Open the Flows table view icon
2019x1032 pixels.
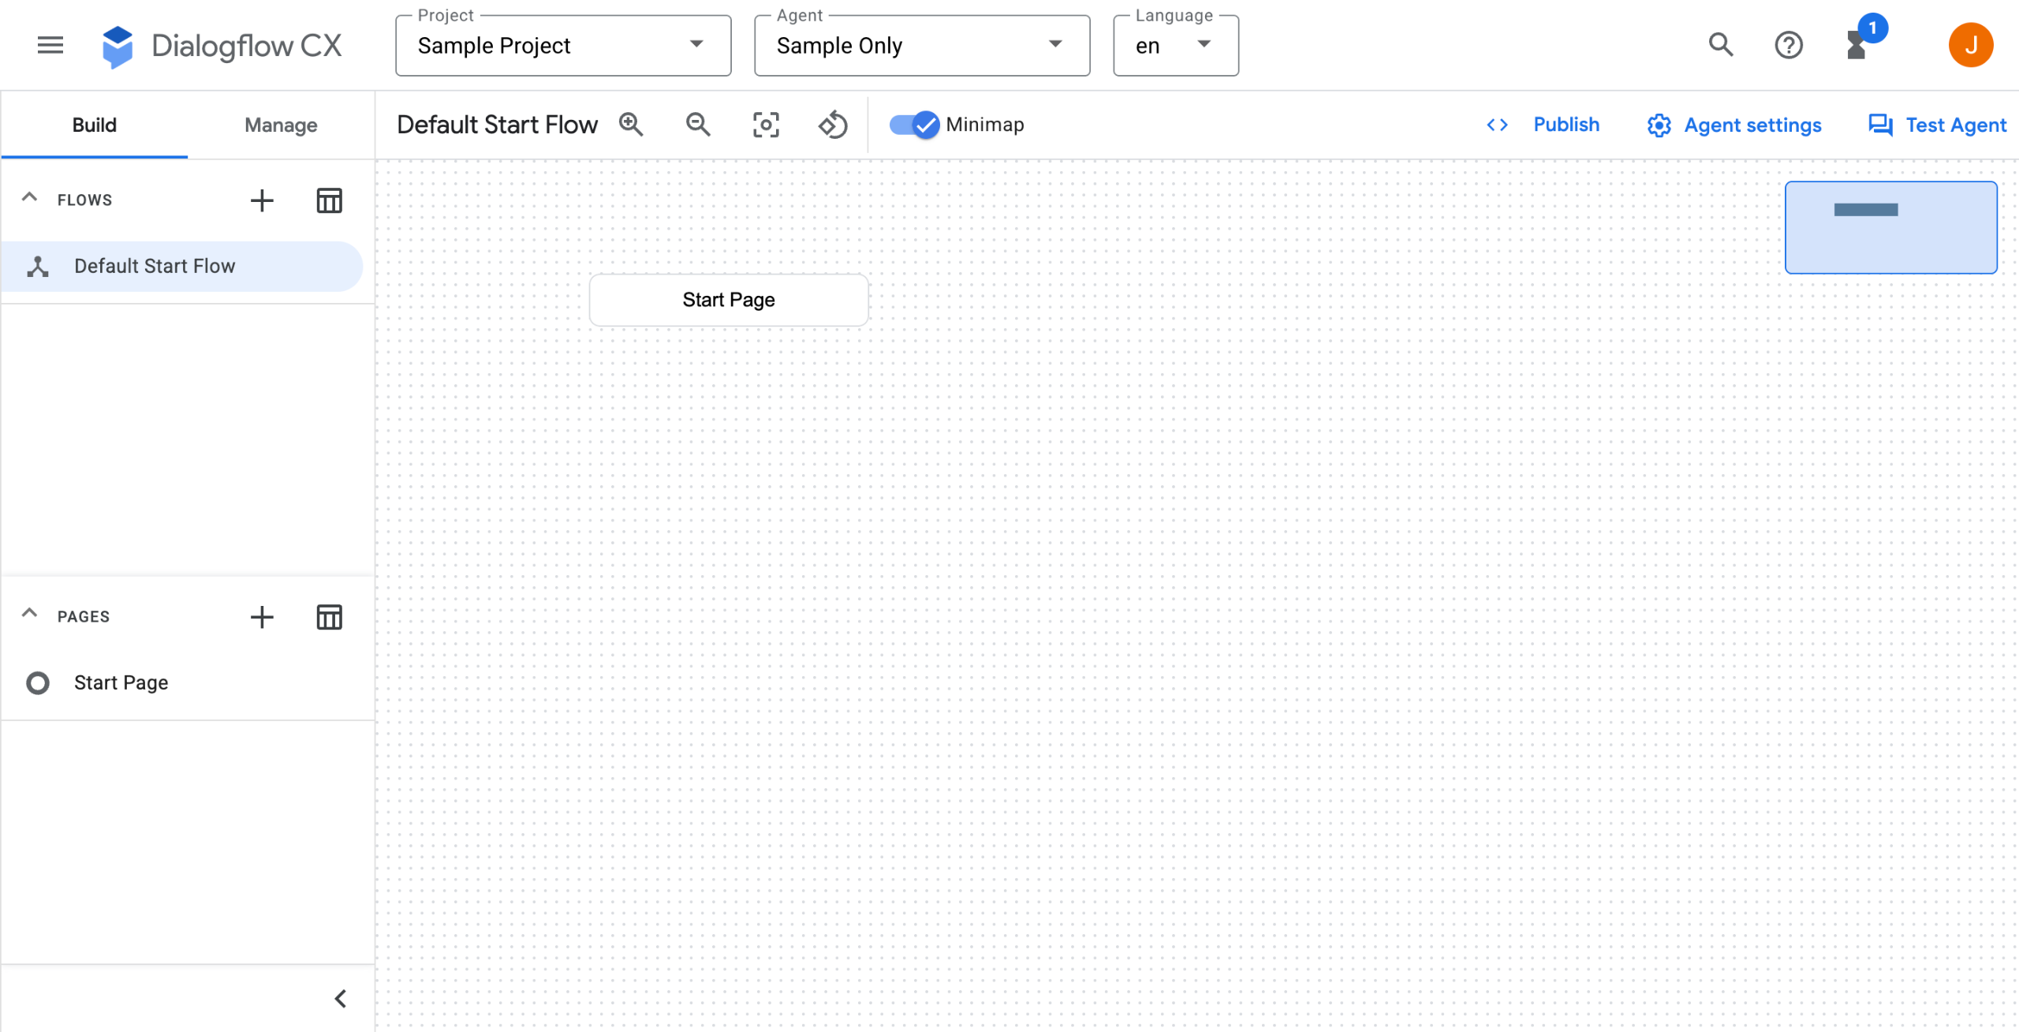[329, 200]
